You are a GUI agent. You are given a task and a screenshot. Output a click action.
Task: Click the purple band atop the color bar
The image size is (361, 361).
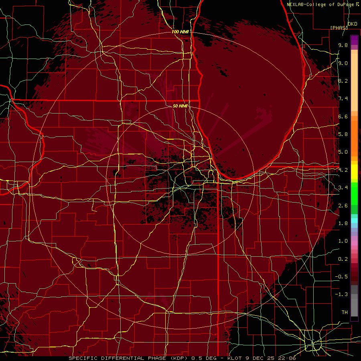pos(354,40)
